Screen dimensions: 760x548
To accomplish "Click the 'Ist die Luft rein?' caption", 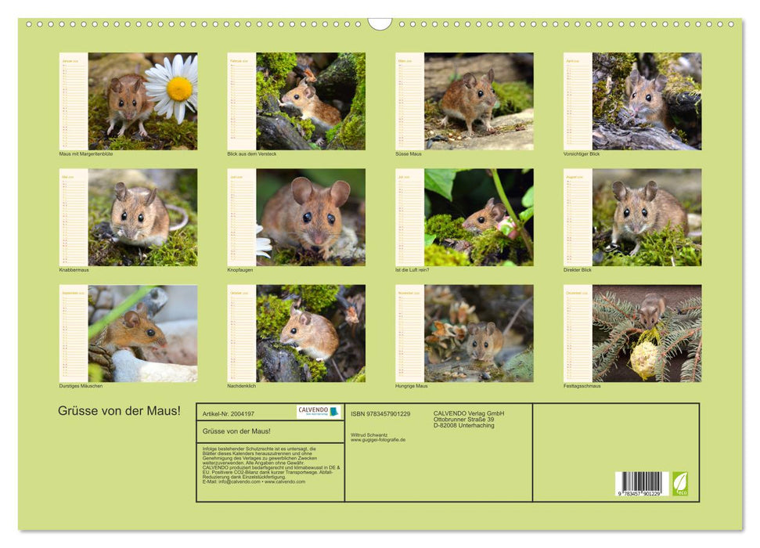I will point(411,269).
